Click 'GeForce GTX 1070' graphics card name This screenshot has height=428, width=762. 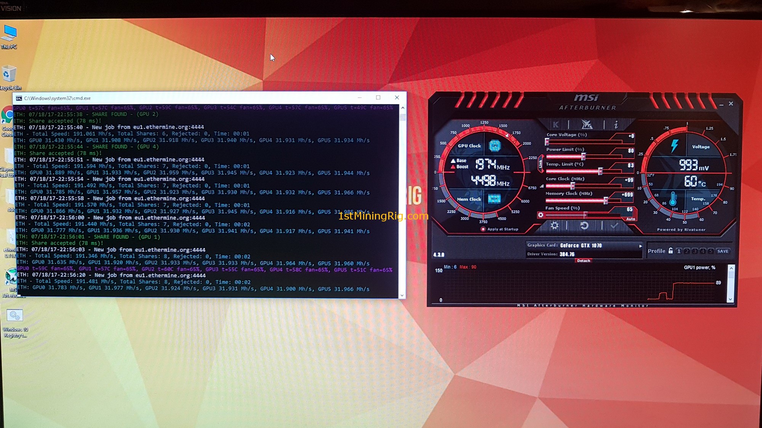[x=581, y=245]
